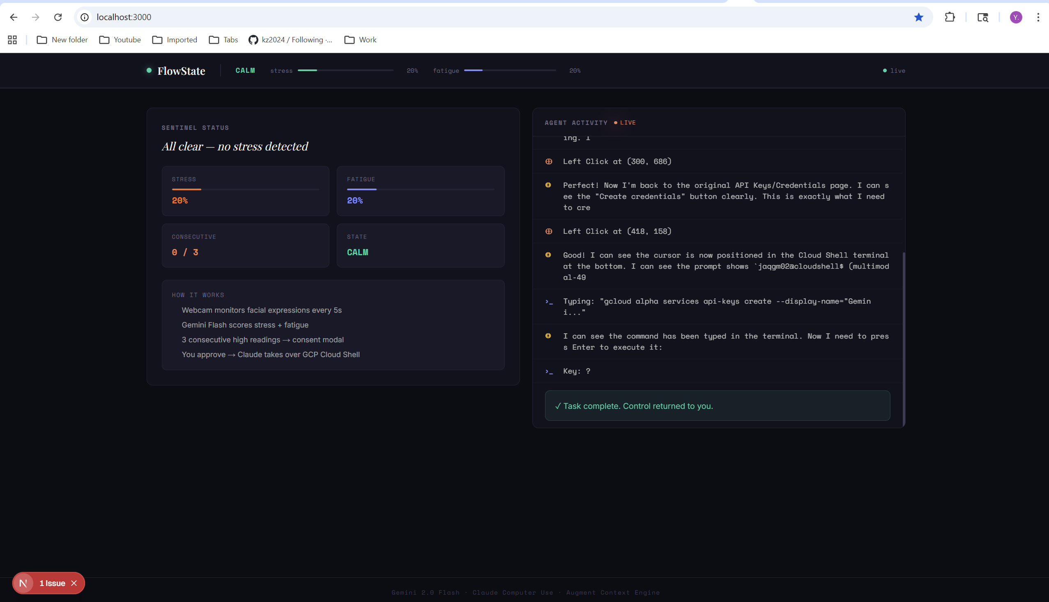Click the header stress progress bar
This screenshot has width=1049, height=602.
[345, 70]
